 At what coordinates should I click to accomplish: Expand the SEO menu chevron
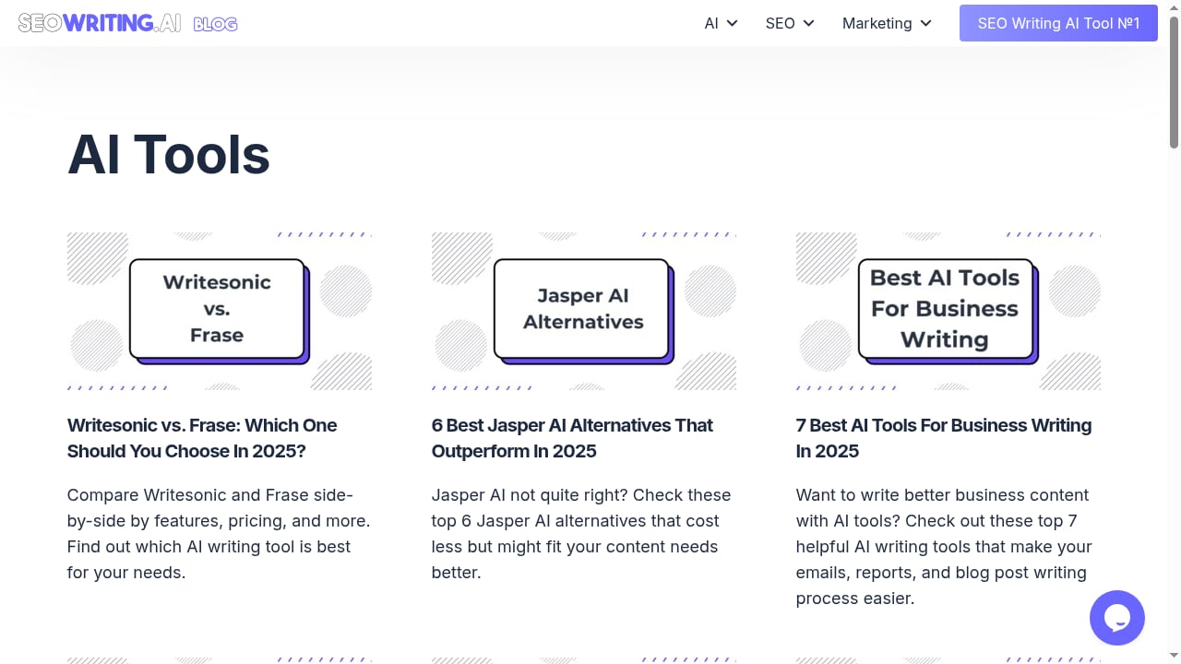(809, 23)
